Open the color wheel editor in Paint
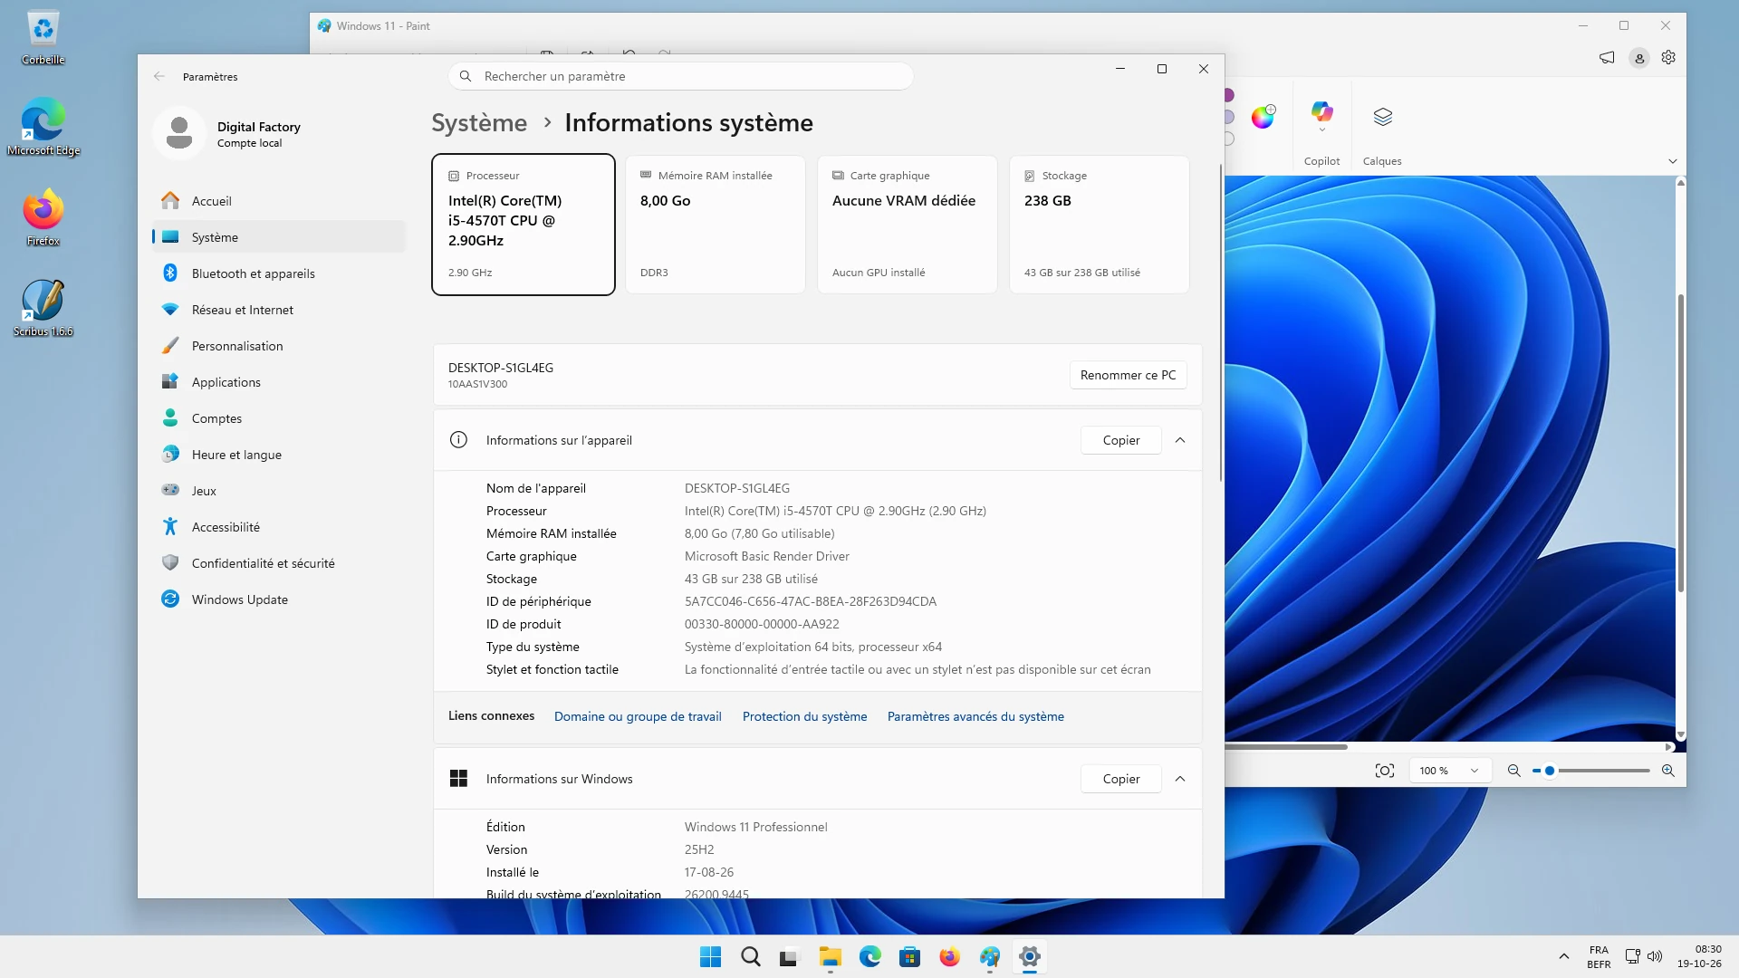 tap(1263, 117)
